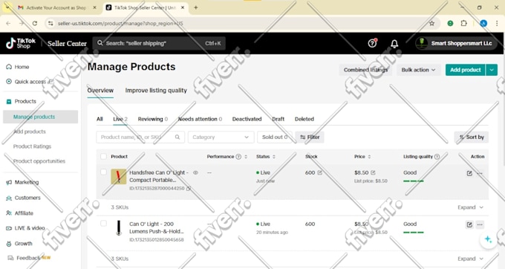Copy product ID of Handsfree Can O' Light
Screen dimensions: 505x269
coord(189,188)
